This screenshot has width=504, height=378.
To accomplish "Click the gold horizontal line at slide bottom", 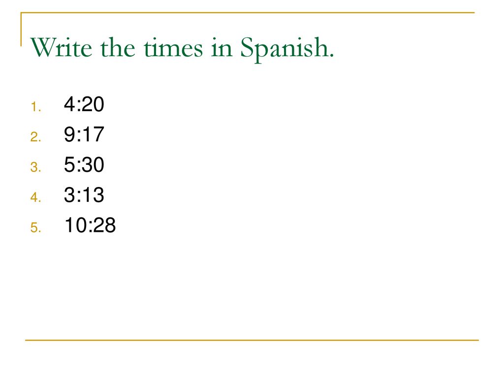I will 252,340.
